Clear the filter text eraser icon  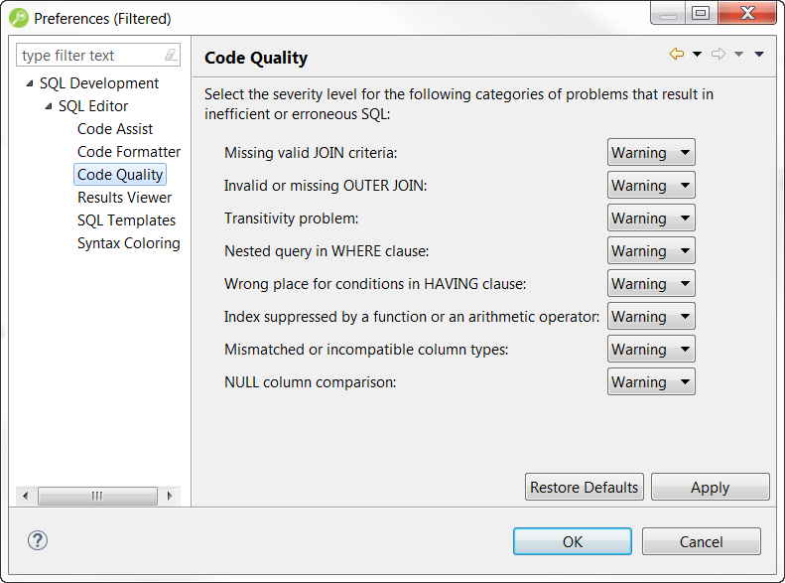(171, 56)
